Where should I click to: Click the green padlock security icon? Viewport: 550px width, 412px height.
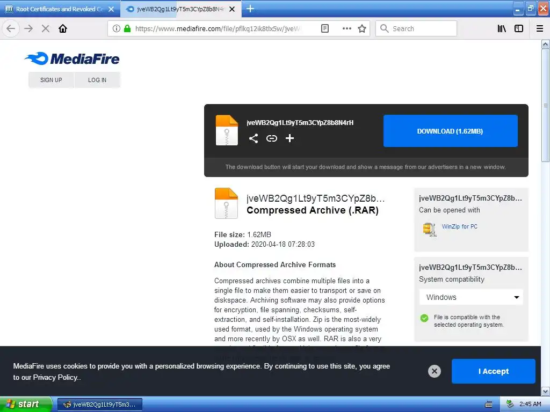pos(127,28)
